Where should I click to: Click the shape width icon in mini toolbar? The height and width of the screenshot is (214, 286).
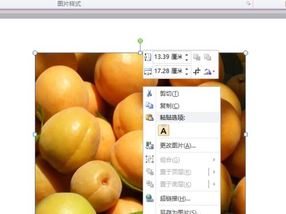point(148,72)
